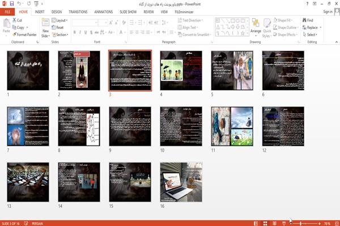
Task: Open the Arrange menu
Action: pos(256,27)
